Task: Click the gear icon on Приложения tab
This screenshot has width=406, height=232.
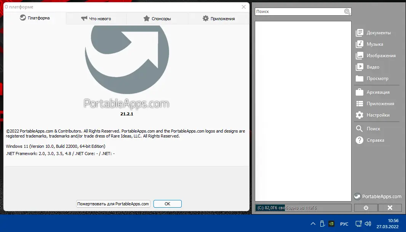Action: coord(206,18)
